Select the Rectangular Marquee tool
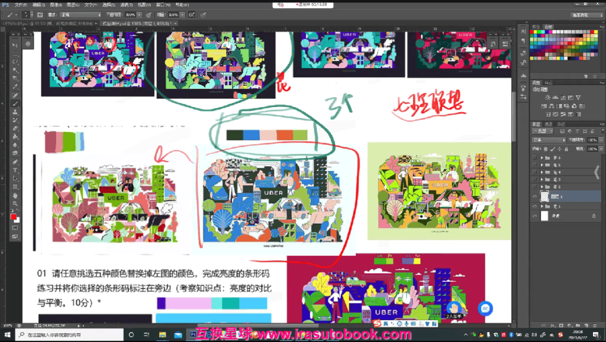The width and height of the screenshot is (606, 342). point(15,53)
